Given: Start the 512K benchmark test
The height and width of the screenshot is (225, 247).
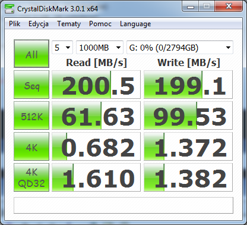Looking at the screenshot, I should click(x=31, y=115).
